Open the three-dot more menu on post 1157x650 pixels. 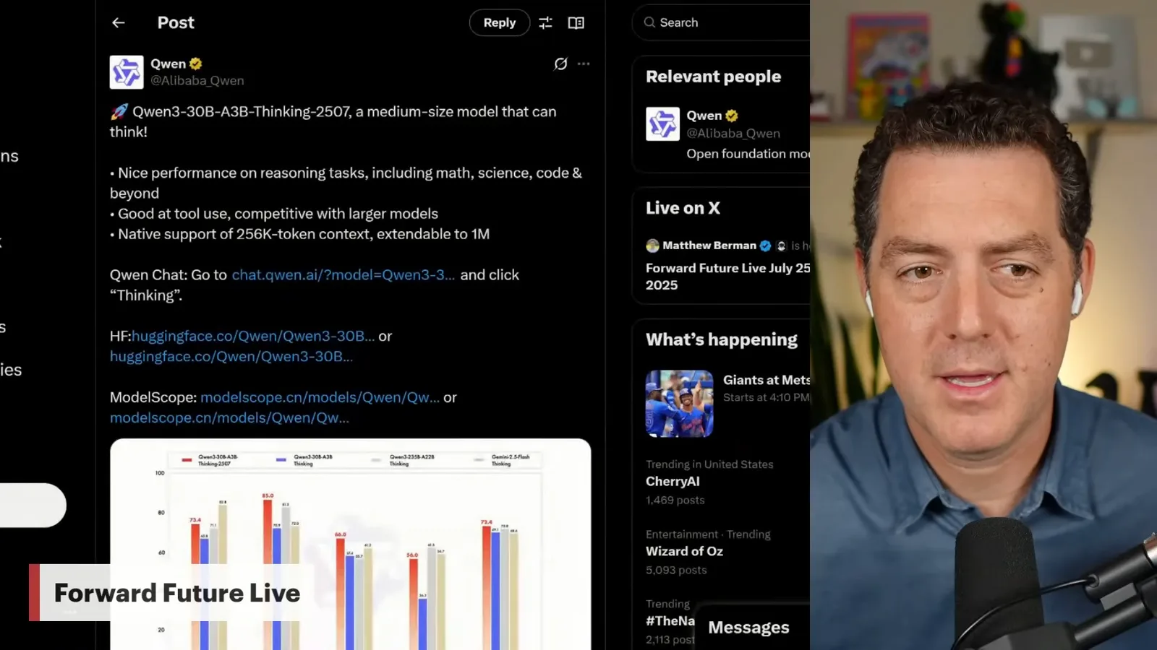pos(584,64)
